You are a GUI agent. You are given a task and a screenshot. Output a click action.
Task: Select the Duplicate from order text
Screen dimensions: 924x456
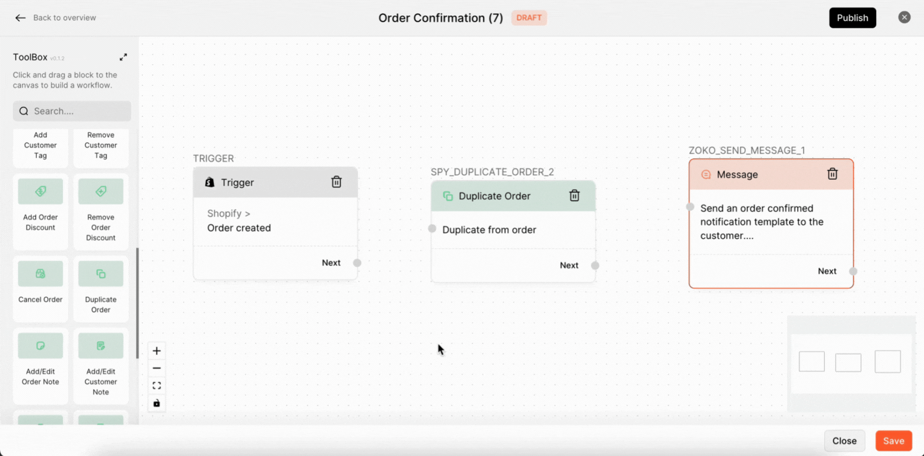(489, 230)
